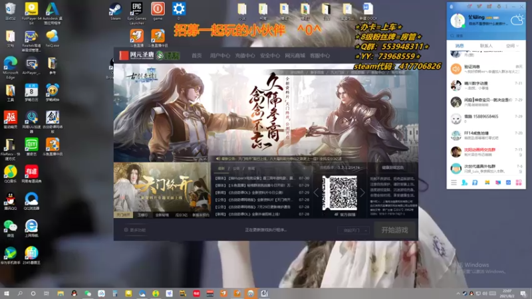The height and width of the screenshot is (299, 532).
Task: Open the Epic Games Launcher shortcut
Action: (x=137, y=13)
